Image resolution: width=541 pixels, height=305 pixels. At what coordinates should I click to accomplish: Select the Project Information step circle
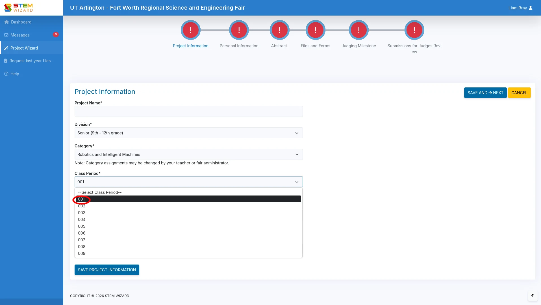click(191, 30)
